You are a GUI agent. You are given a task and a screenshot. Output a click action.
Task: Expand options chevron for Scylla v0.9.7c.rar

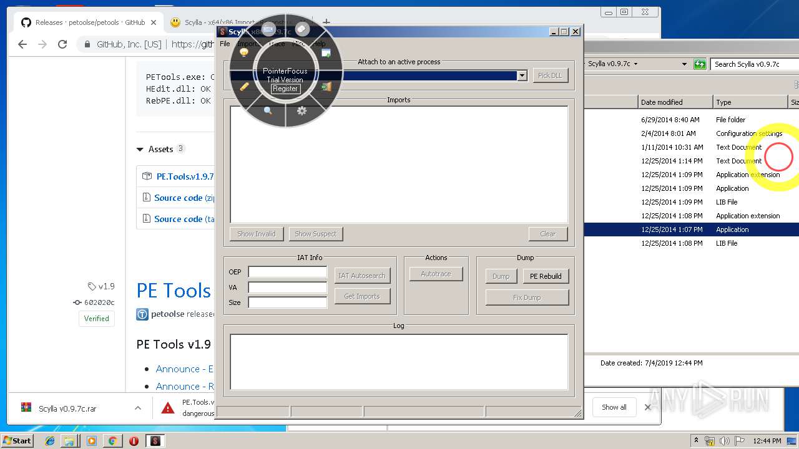[x=137, y=408]
